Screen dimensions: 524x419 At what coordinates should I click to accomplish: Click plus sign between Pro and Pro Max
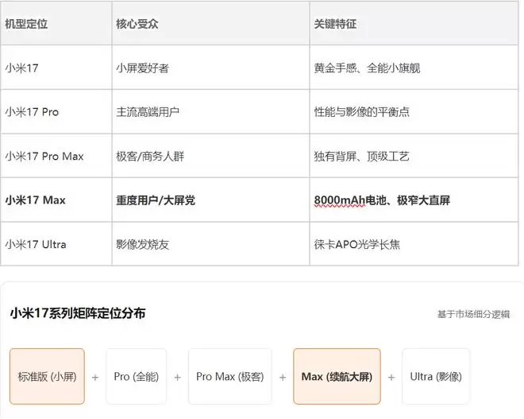178,377
